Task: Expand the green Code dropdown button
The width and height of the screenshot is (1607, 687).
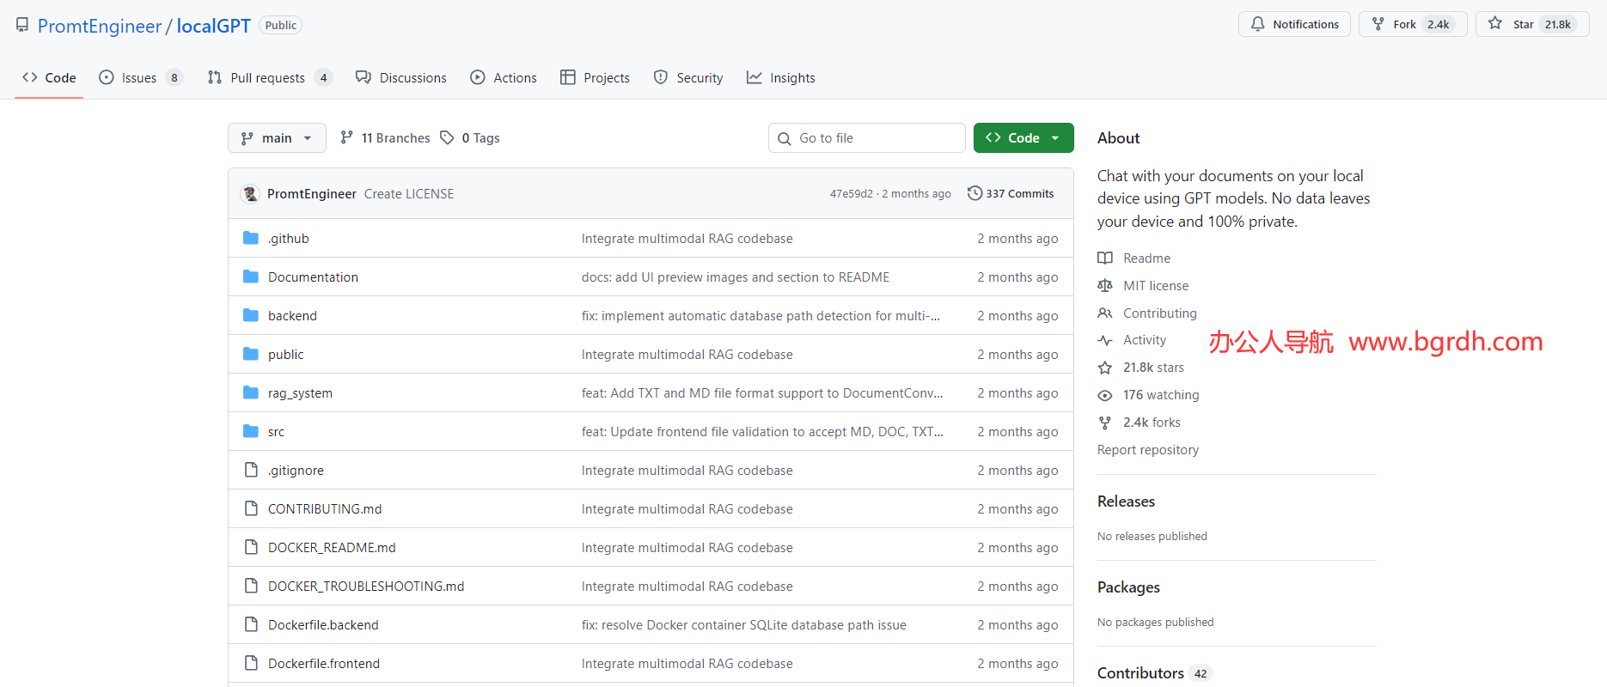Action: pyautogui.click(x=1023, y=137)
